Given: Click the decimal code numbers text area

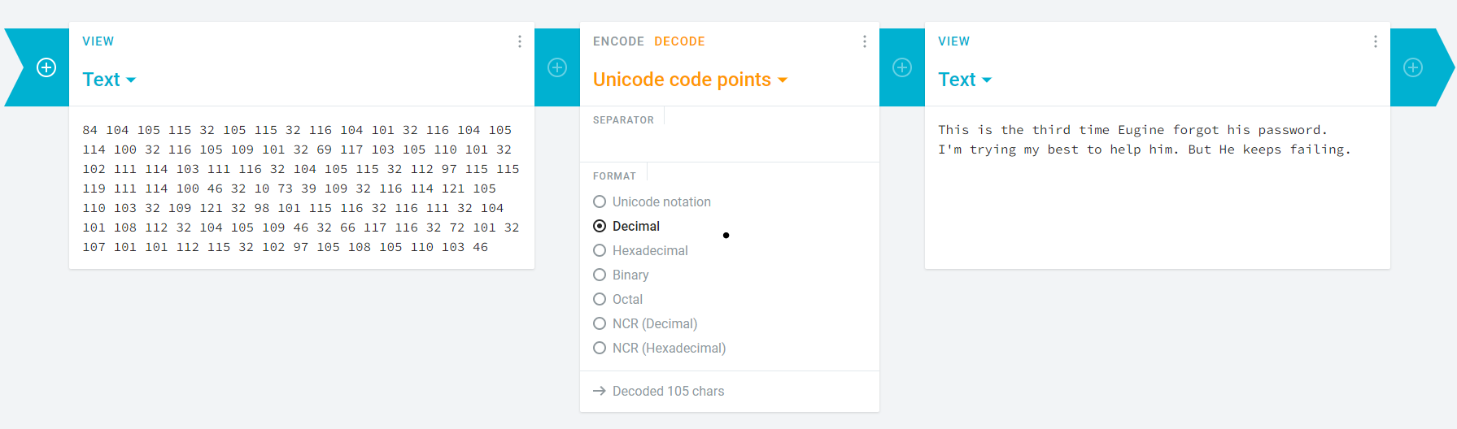Looking at the screenshot, I should [301, 188].
